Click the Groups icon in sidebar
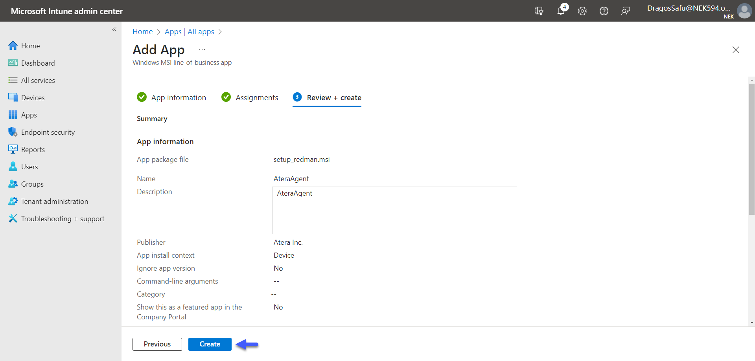 [13, 184]
